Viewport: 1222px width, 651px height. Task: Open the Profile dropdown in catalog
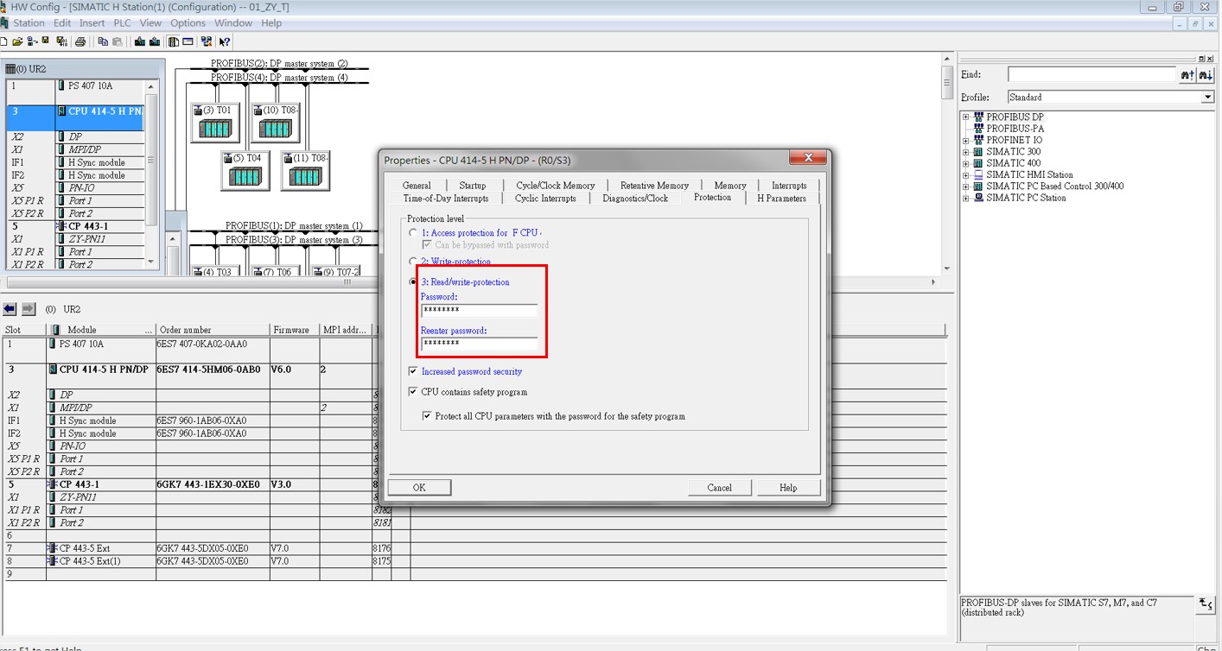click(1207, 98)
